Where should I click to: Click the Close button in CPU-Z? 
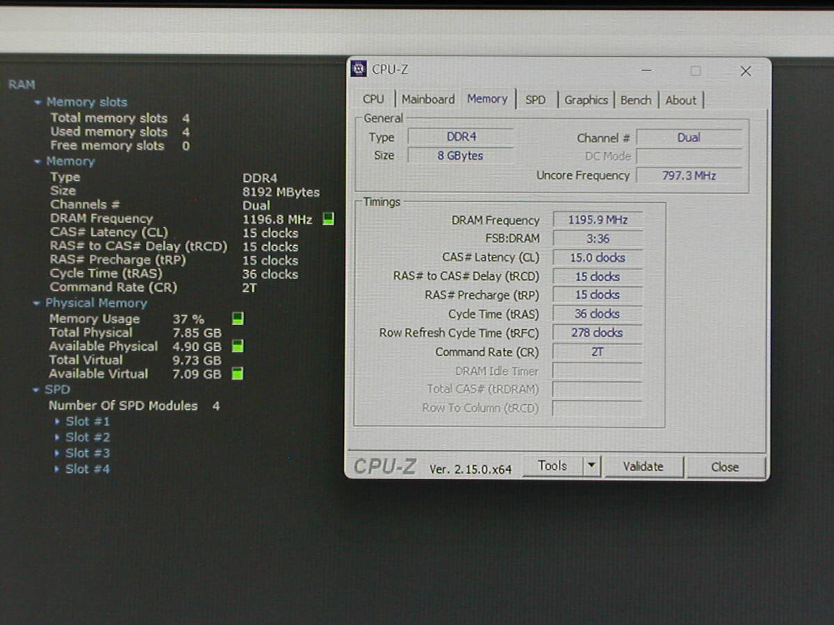pos(725,467)
